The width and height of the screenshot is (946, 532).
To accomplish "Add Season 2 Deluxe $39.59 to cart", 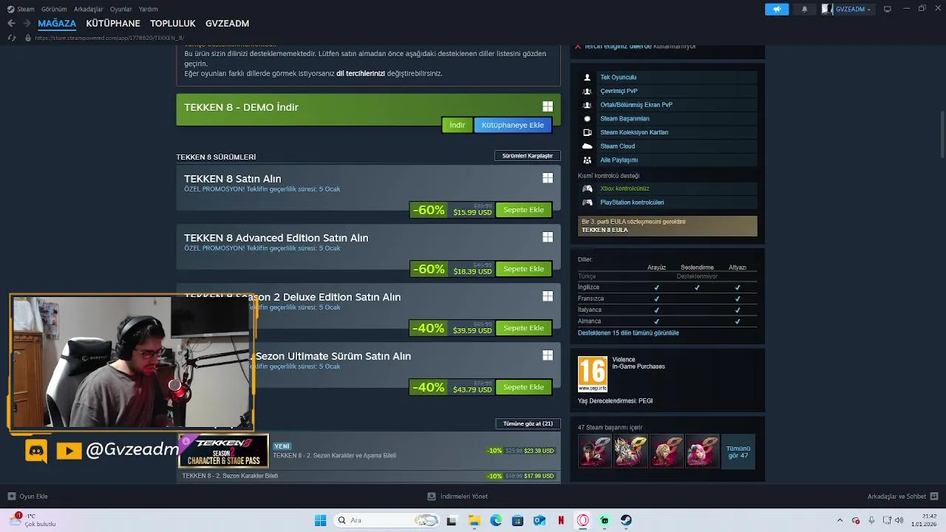I will [x=523, y=328].
